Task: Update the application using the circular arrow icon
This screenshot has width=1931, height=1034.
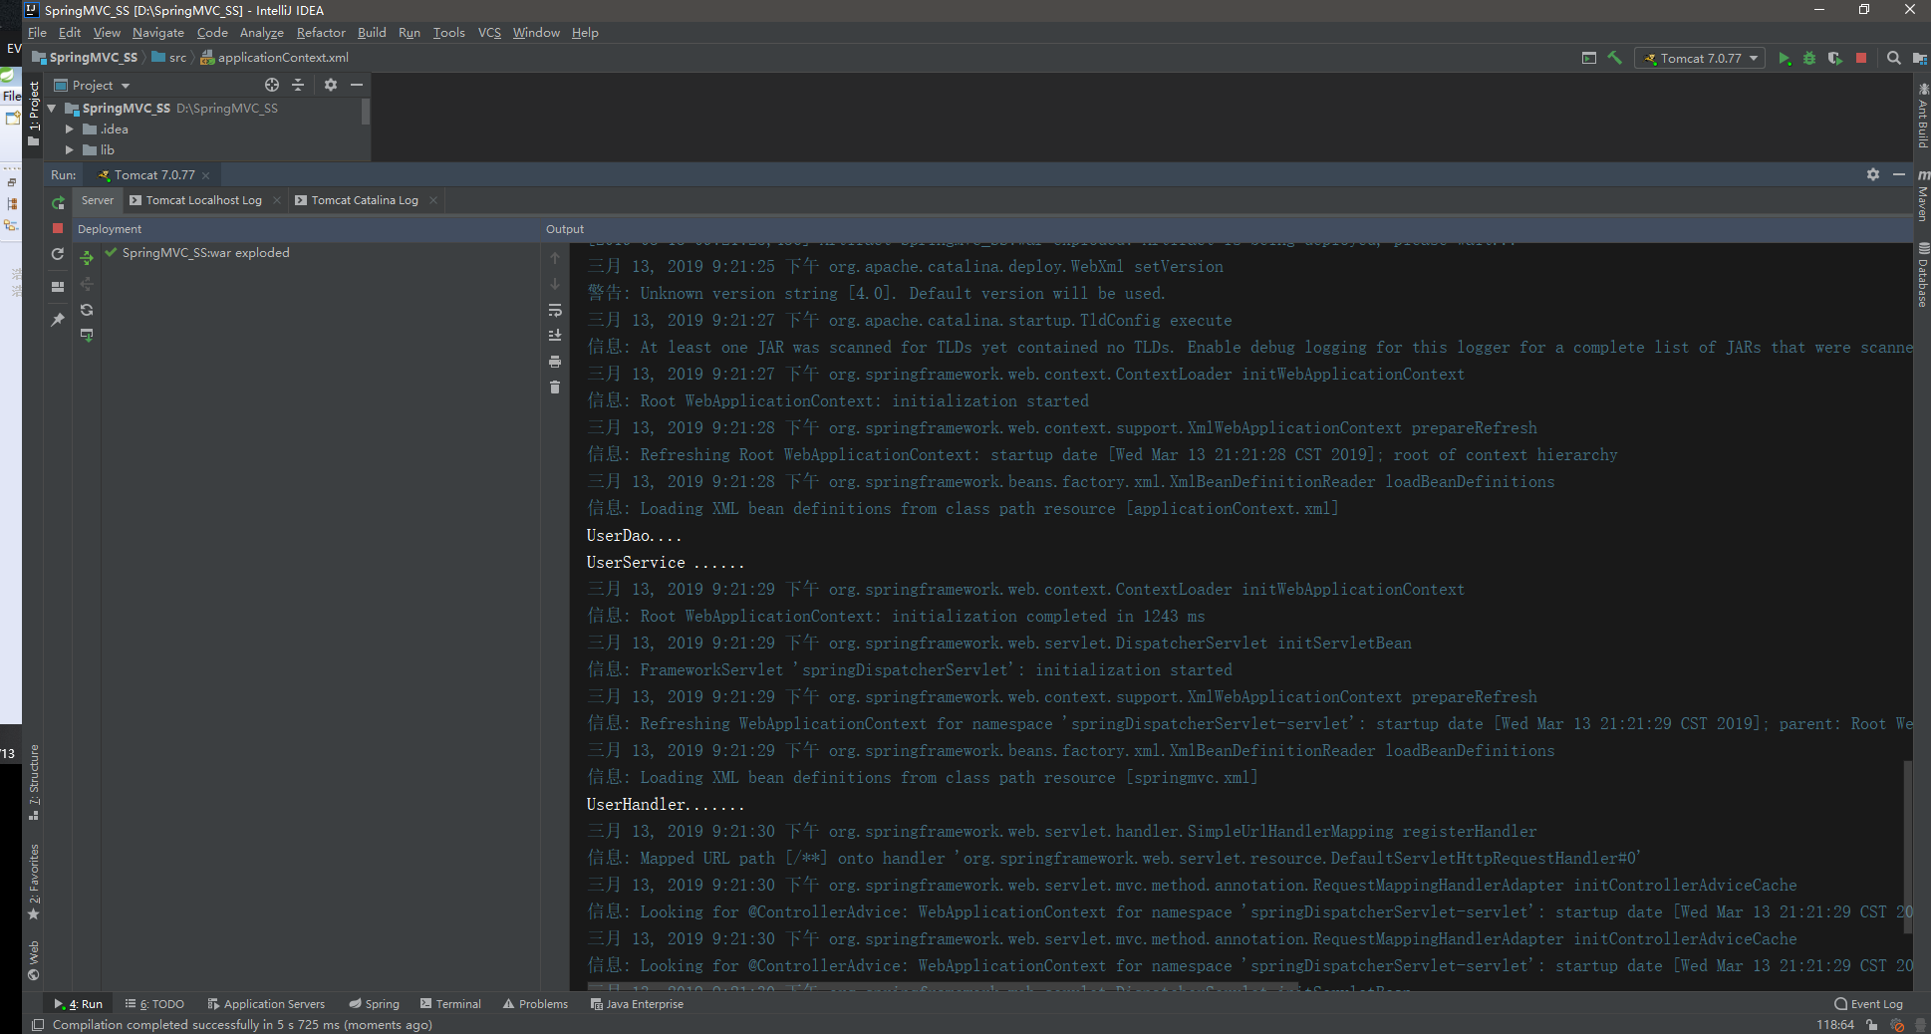Action: tap(58, 254)
